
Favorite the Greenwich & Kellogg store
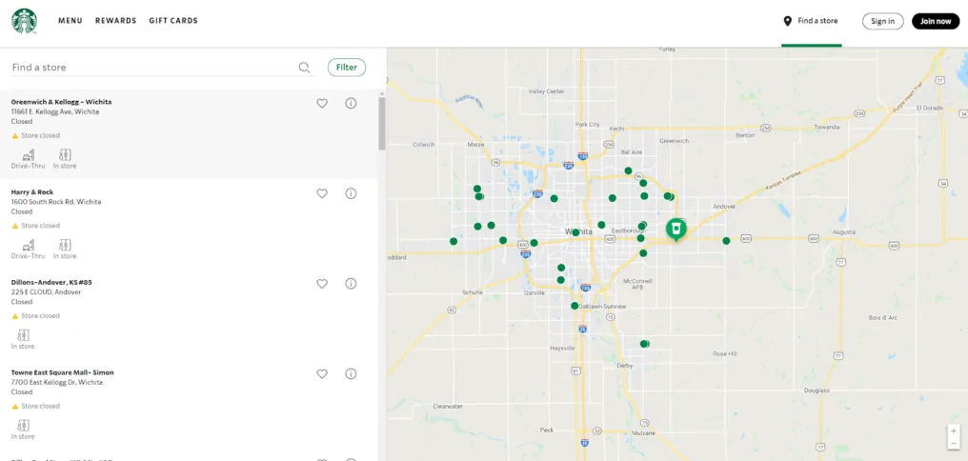[x=322, y=103]
